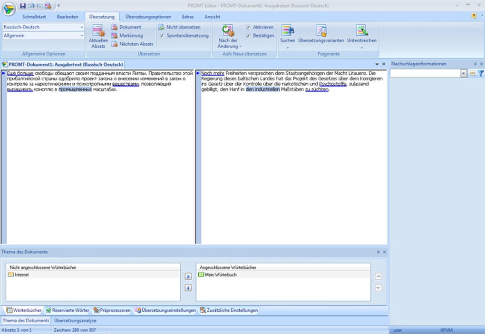Image resolution: width=485 pixels, height=334 pixels.
Task: Click in the Russian source text pane
Action: click(x=99, y=157)
